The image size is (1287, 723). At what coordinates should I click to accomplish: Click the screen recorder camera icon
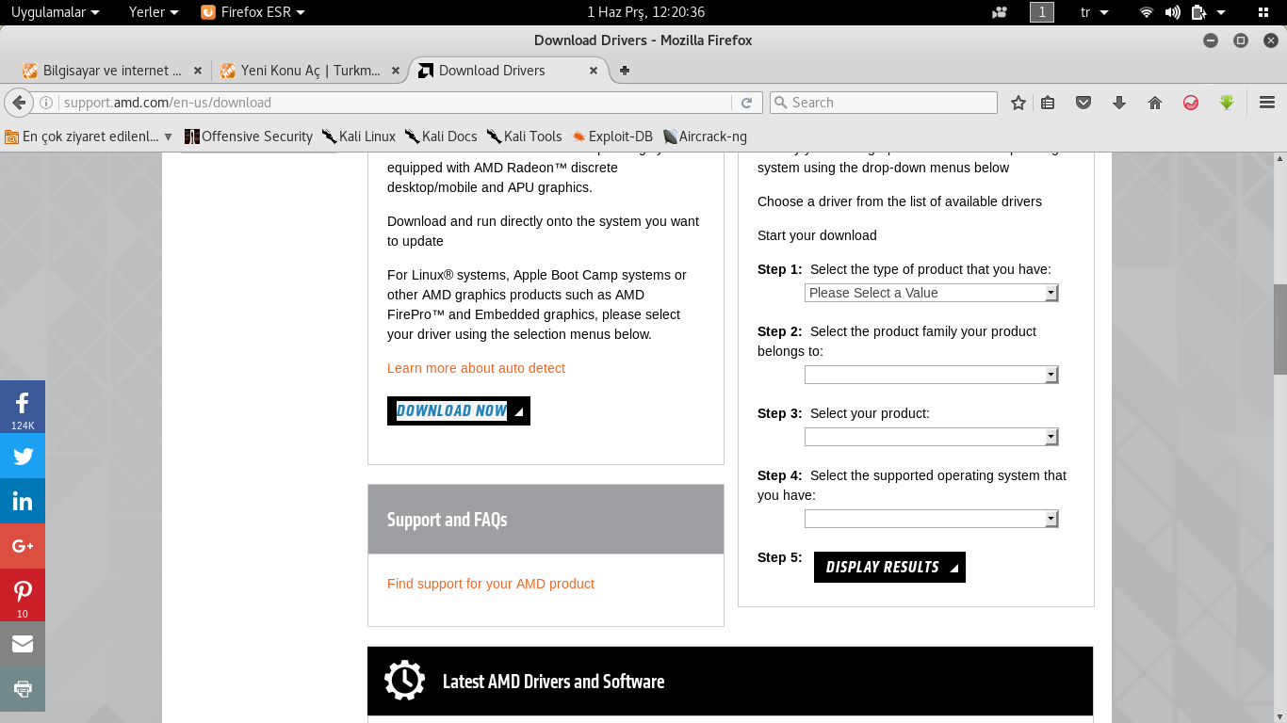(1001, 12)
